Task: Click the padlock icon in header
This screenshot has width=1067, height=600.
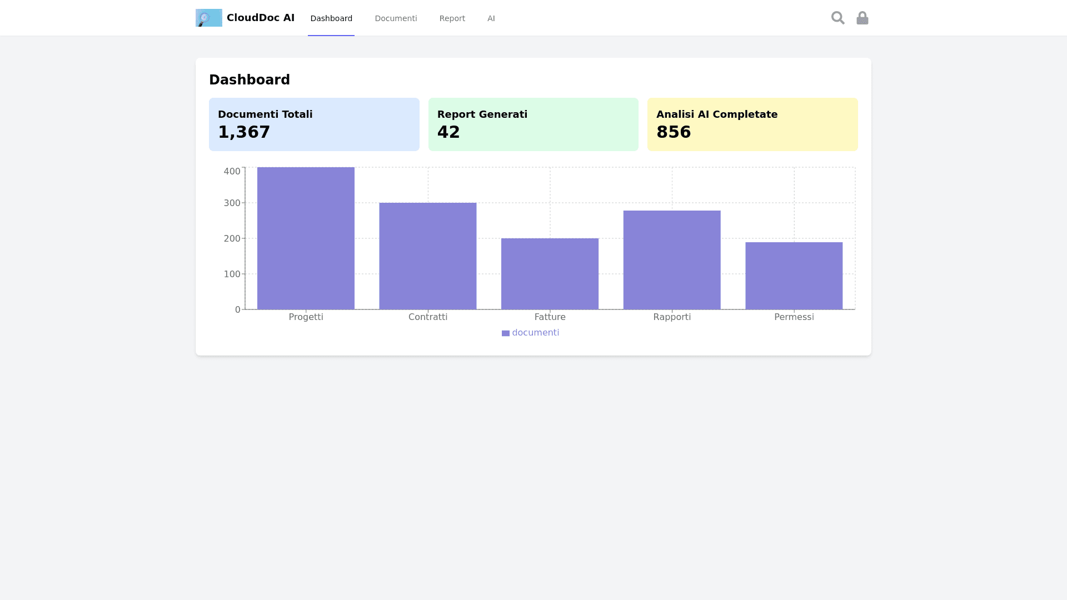Action: [x=862, y=18]
